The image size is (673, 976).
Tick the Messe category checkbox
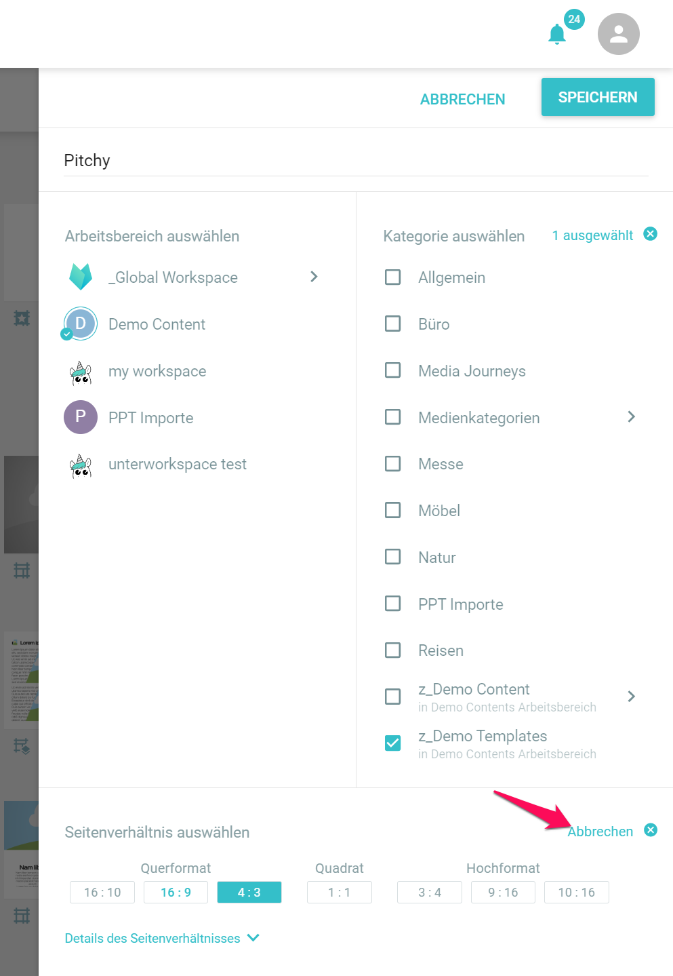tap(393, 464)
